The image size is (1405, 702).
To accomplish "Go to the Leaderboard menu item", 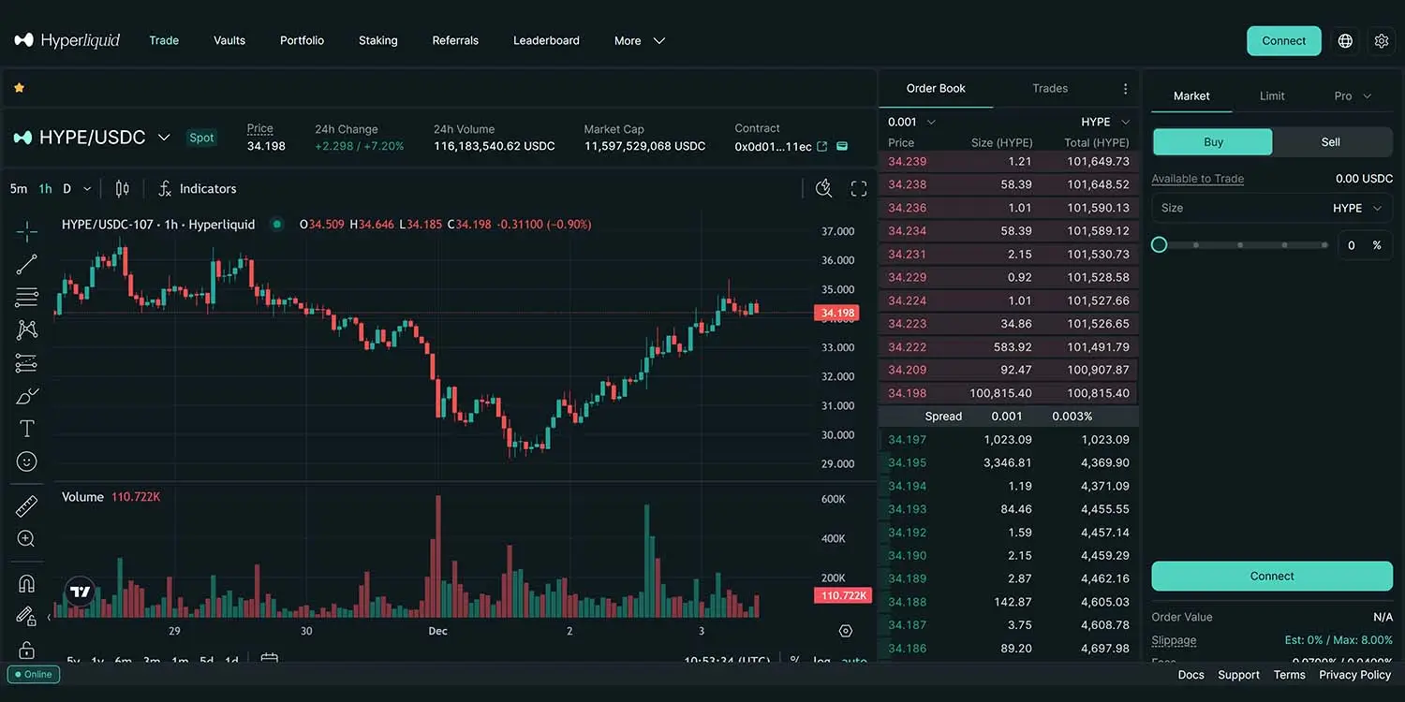I will 546,41.
